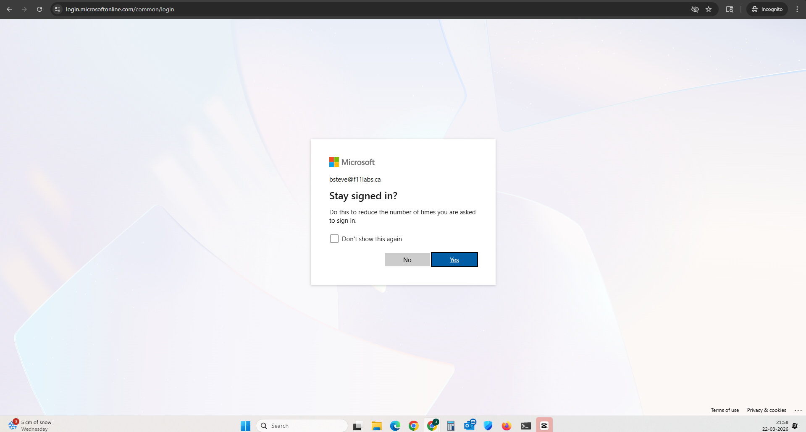The width and height of the screenshot is (806, 432).
Task: Bookmark this page with the star icon
Action: [x=709, y=9]
